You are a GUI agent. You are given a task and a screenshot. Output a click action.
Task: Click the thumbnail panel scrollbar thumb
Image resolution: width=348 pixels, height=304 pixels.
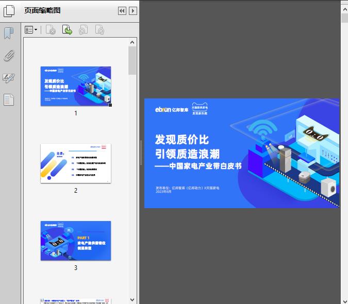(132, 60)
